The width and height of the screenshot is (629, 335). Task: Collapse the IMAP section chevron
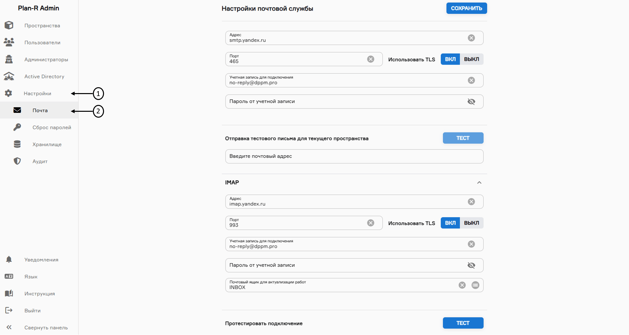coord(479,183)
